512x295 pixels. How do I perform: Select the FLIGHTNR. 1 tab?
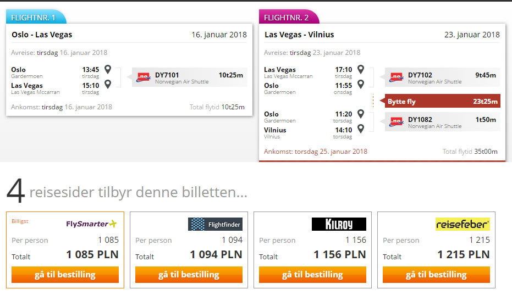point(36,17)
